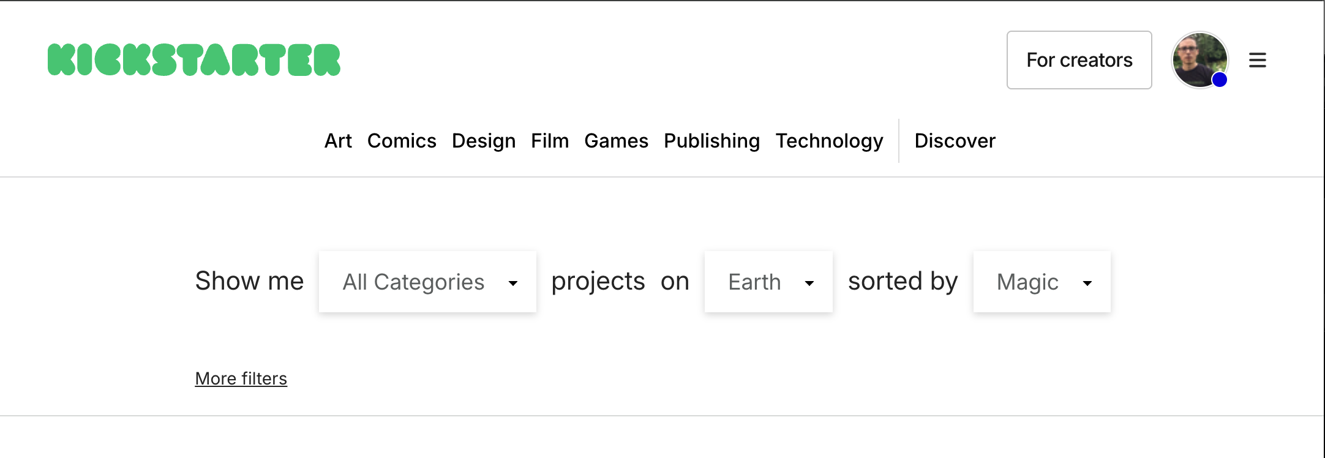Go to the Art category
The width and height of the screenshot is (1325, 458).
338,141
